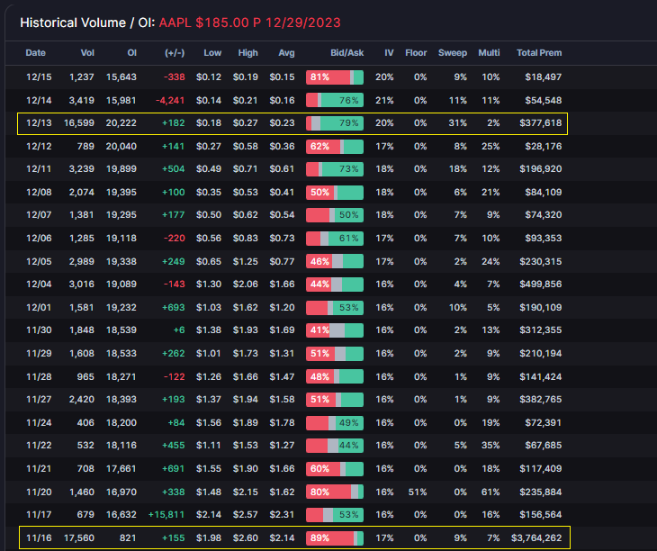Screen dimensions: 657x551
Task: Click the open interest value 821
Action: 128,538
